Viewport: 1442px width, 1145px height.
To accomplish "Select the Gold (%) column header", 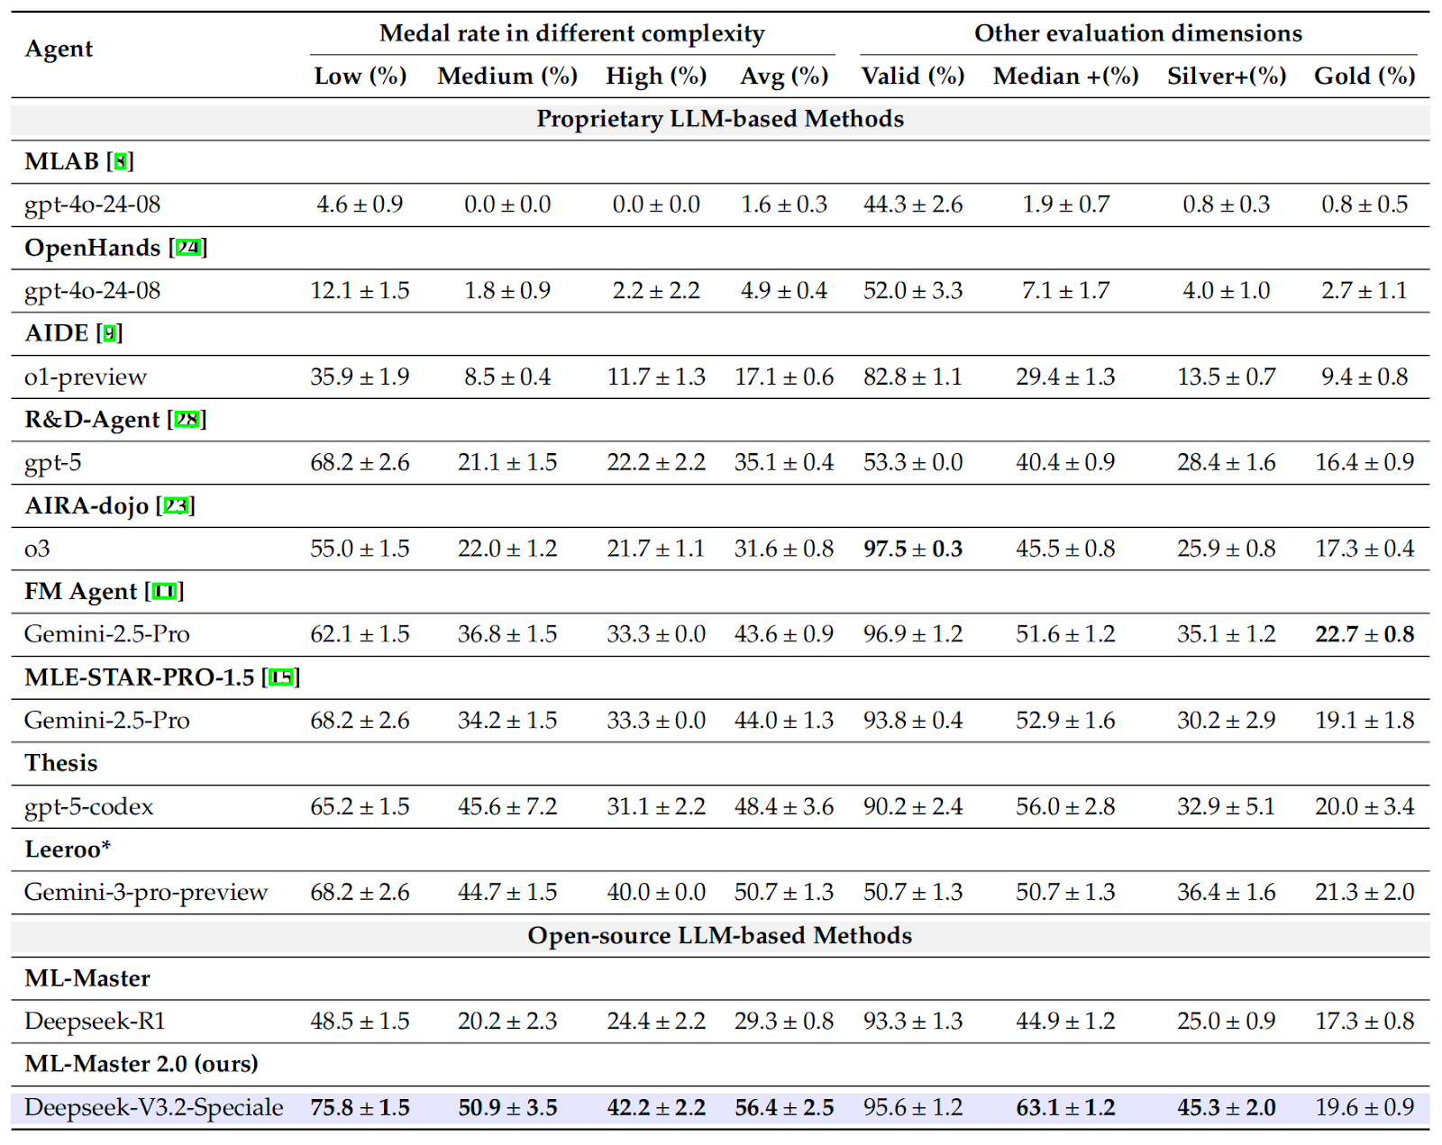I will (1364, 77).
